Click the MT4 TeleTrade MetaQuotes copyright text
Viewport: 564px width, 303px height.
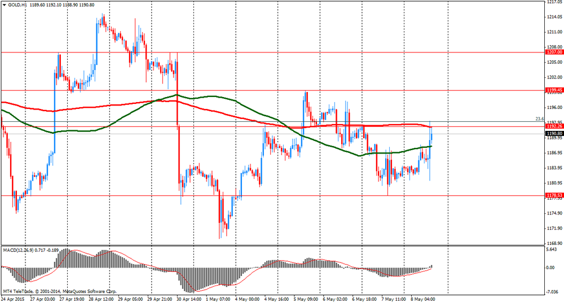(60, 291)
